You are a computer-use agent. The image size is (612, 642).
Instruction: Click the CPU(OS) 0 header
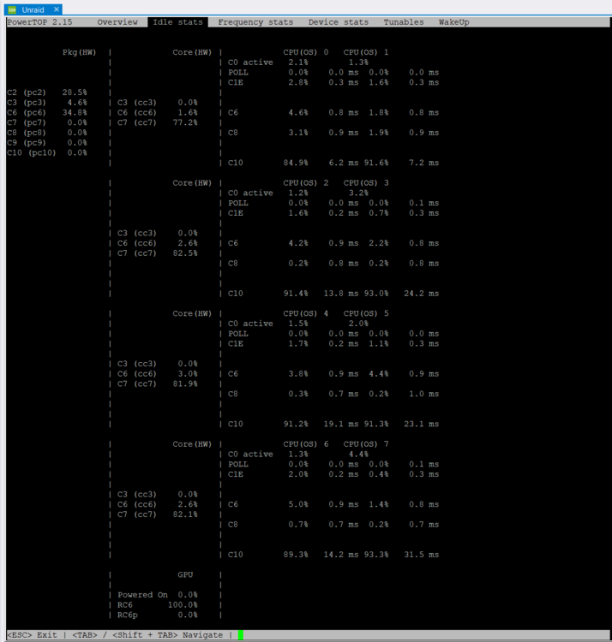(306, 52)
